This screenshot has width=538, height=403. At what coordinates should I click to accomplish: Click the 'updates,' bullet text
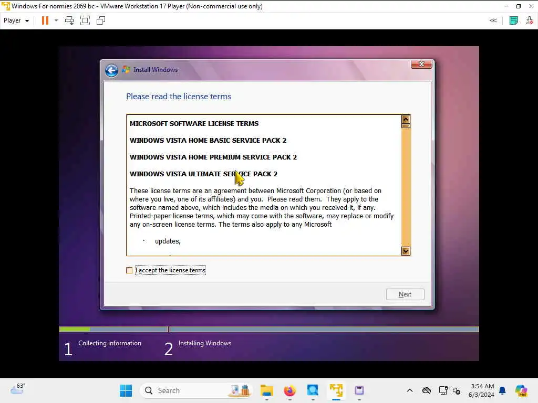pos(168,241)
